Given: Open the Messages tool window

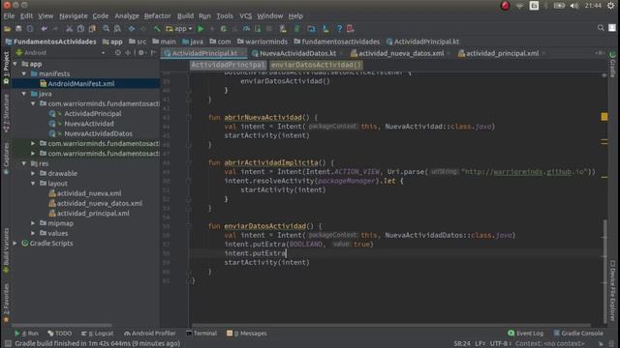Looking at the screenshot, I should [247, 333].
